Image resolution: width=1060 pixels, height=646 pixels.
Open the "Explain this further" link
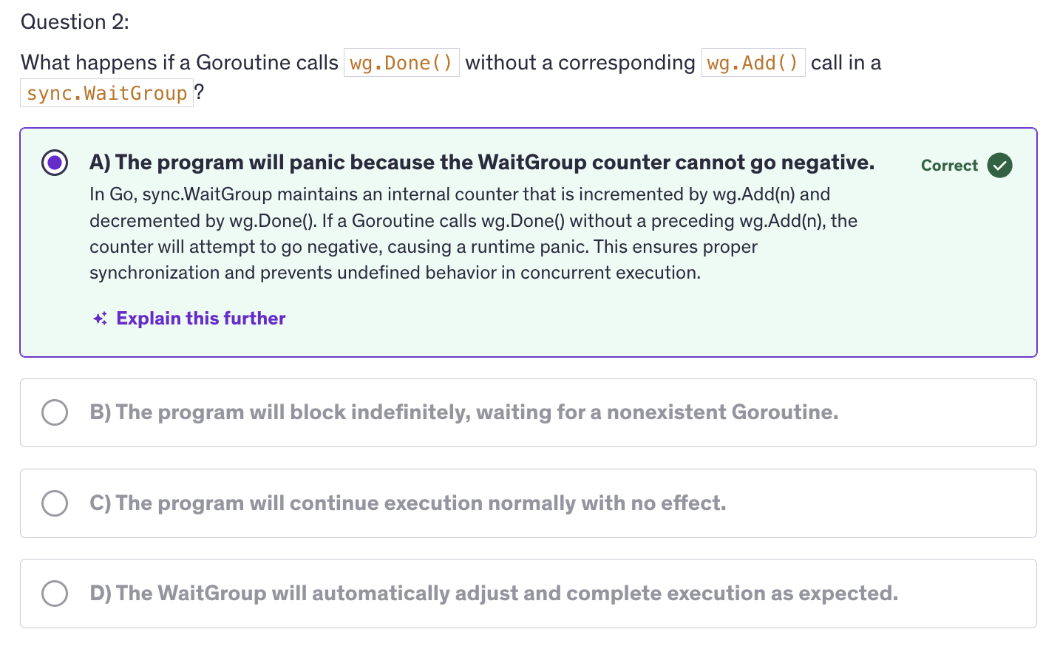click(200, 319)
